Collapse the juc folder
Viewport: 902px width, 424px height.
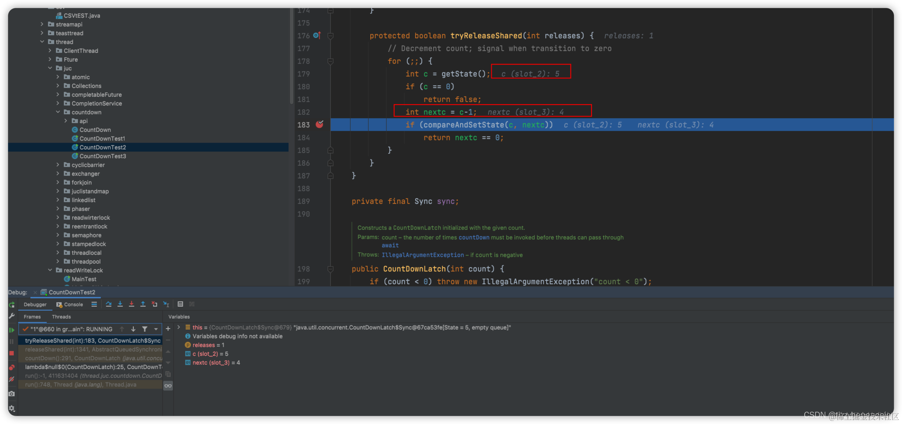50,68
